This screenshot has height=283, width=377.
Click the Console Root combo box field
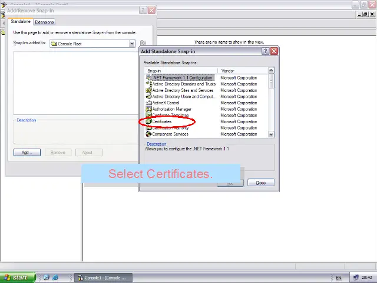tap(92, 44)
